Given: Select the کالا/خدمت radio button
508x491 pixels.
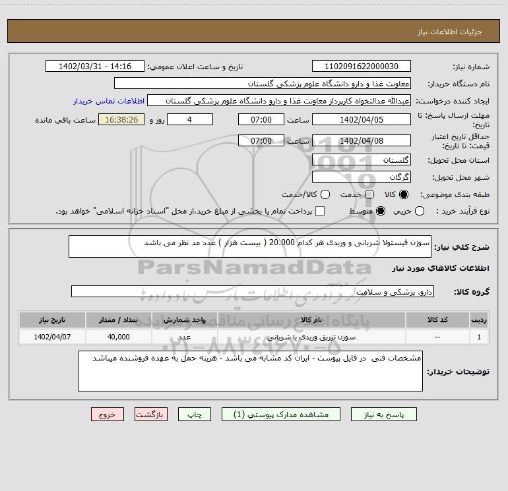Looking at the screenshot, I should [325, 194].
